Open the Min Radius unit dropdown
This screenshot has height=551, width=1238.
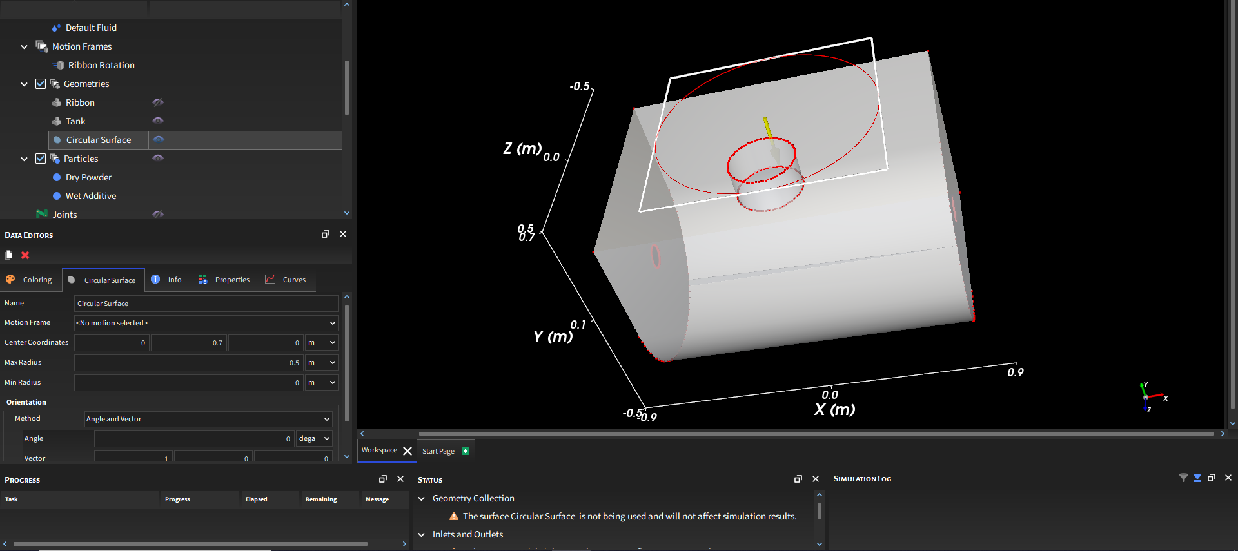coord(322,383)
